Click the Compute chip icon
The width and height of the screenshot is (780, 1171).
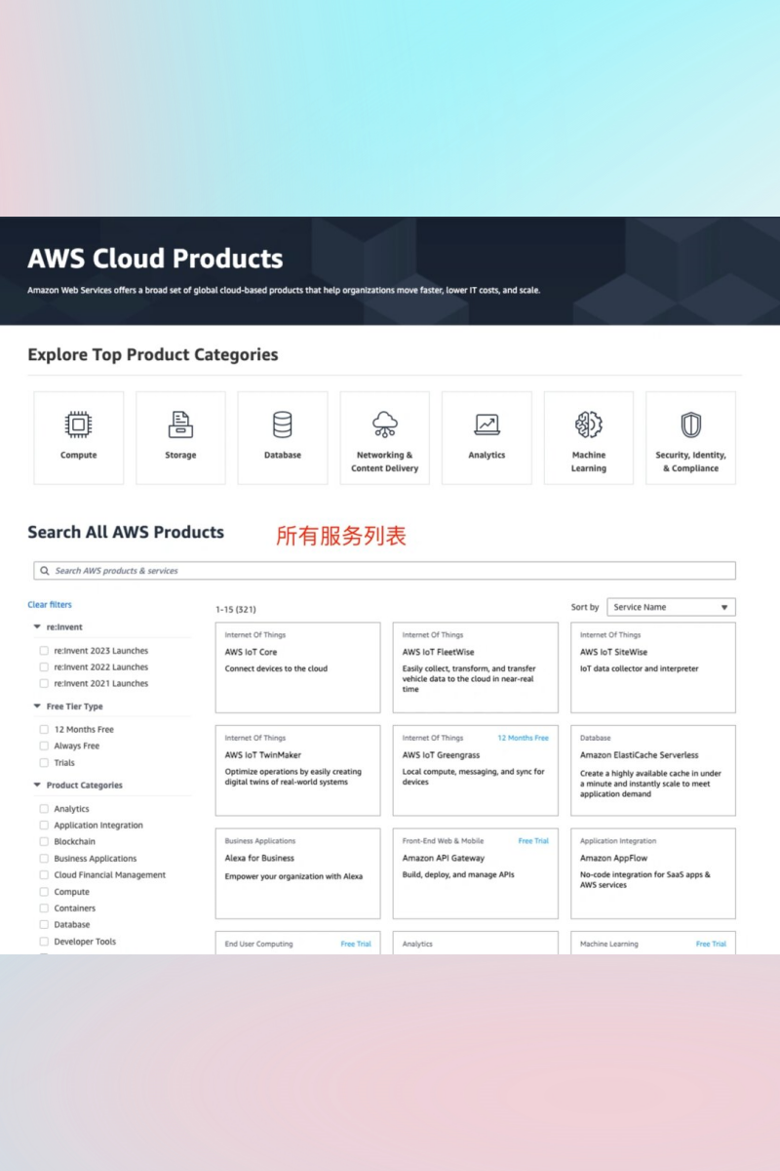pos(79,424)
